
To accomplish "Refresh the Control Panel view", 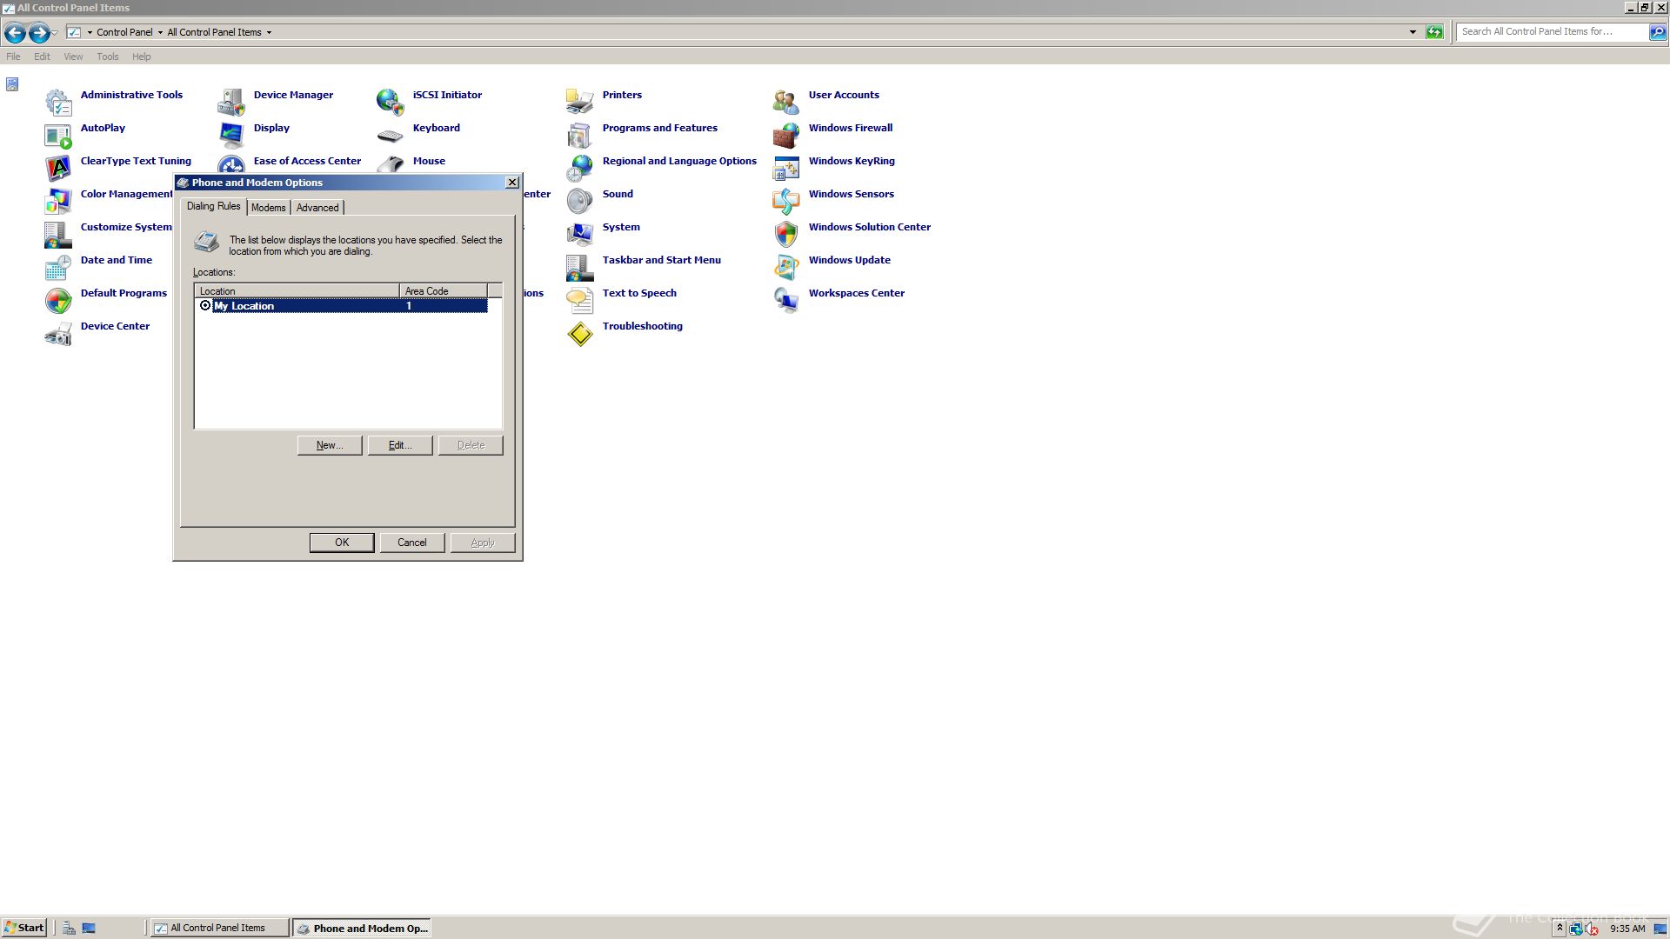I will pos(1434,32).
